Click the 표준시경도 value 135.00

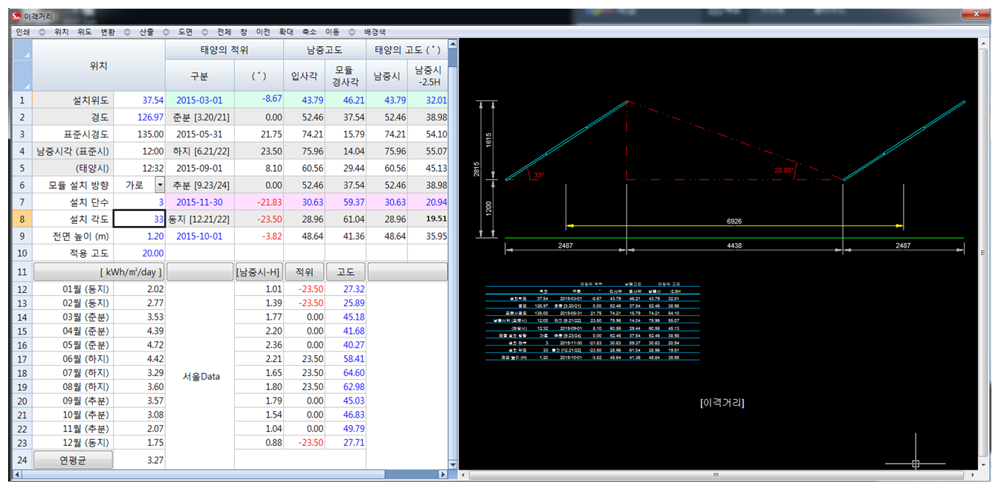pyautogui.click(x=139, y=135)
